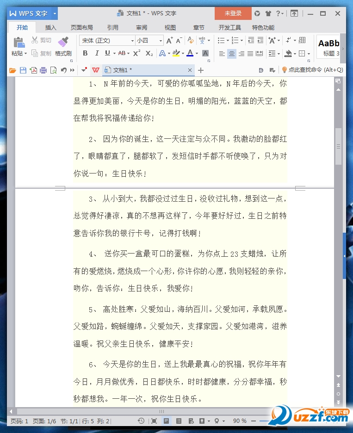
Task: Open the WPS 文字 application menu arrow
Action: (x=55, y=13)
